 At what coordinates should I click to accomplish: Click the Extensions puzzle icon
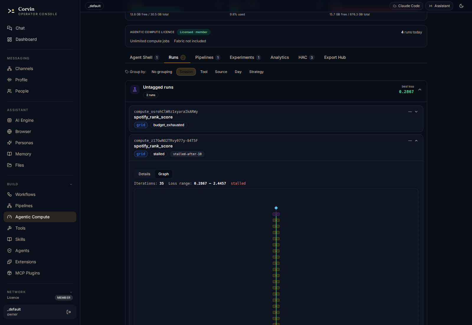click(x=9, y=262)
